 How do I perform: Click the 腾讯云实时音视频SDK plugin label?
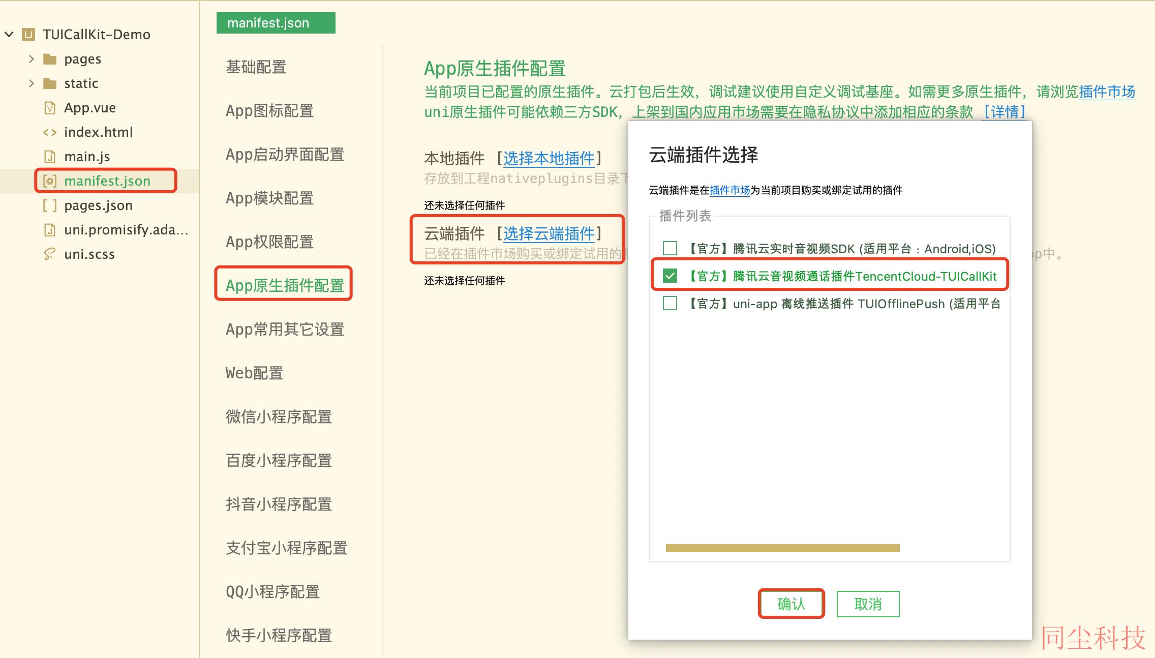[x=840, y=249]
